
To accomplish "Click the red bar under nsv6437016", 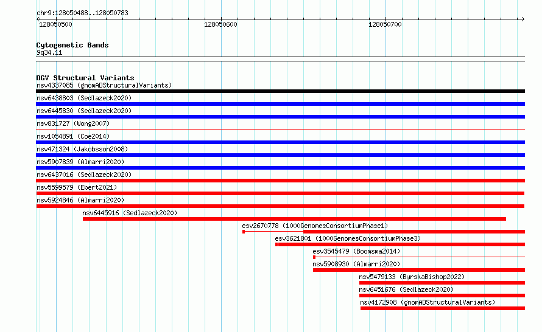I will pos(280,181).
